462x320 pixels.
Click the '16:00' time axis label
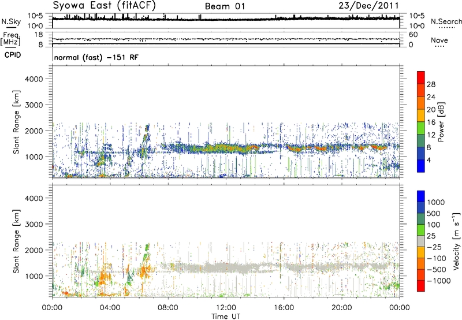(284, 308)
